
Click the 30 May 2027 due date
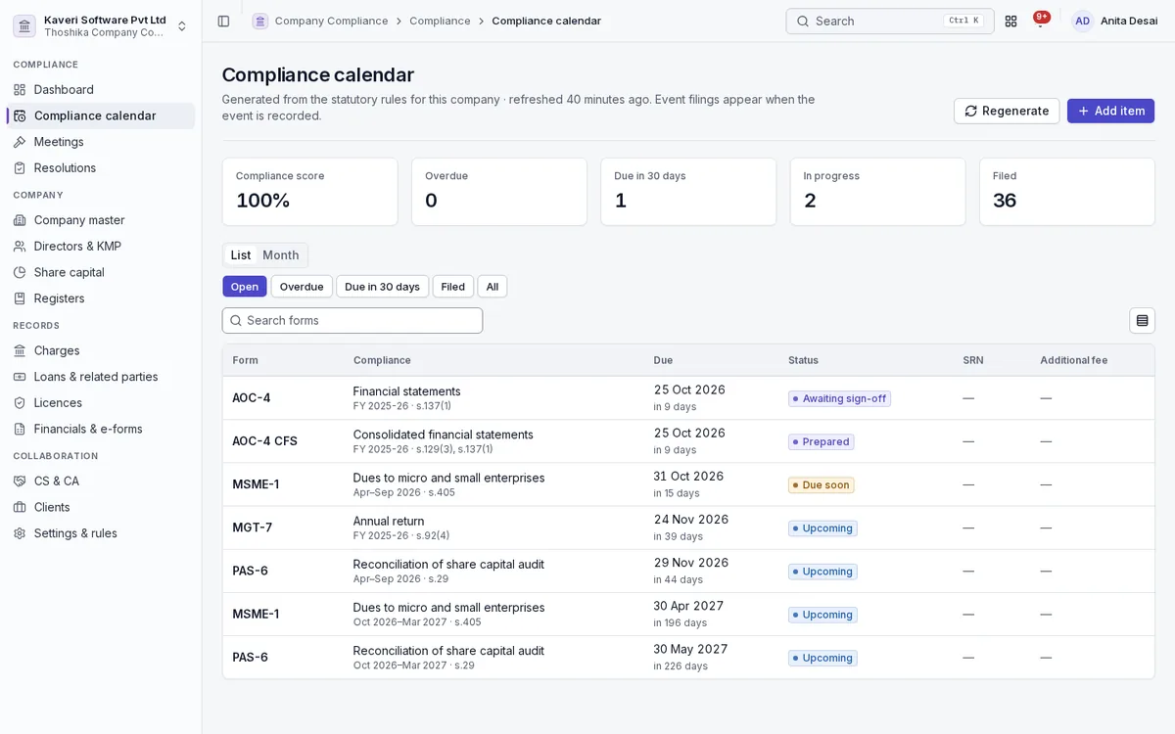(x=690, y=649)
